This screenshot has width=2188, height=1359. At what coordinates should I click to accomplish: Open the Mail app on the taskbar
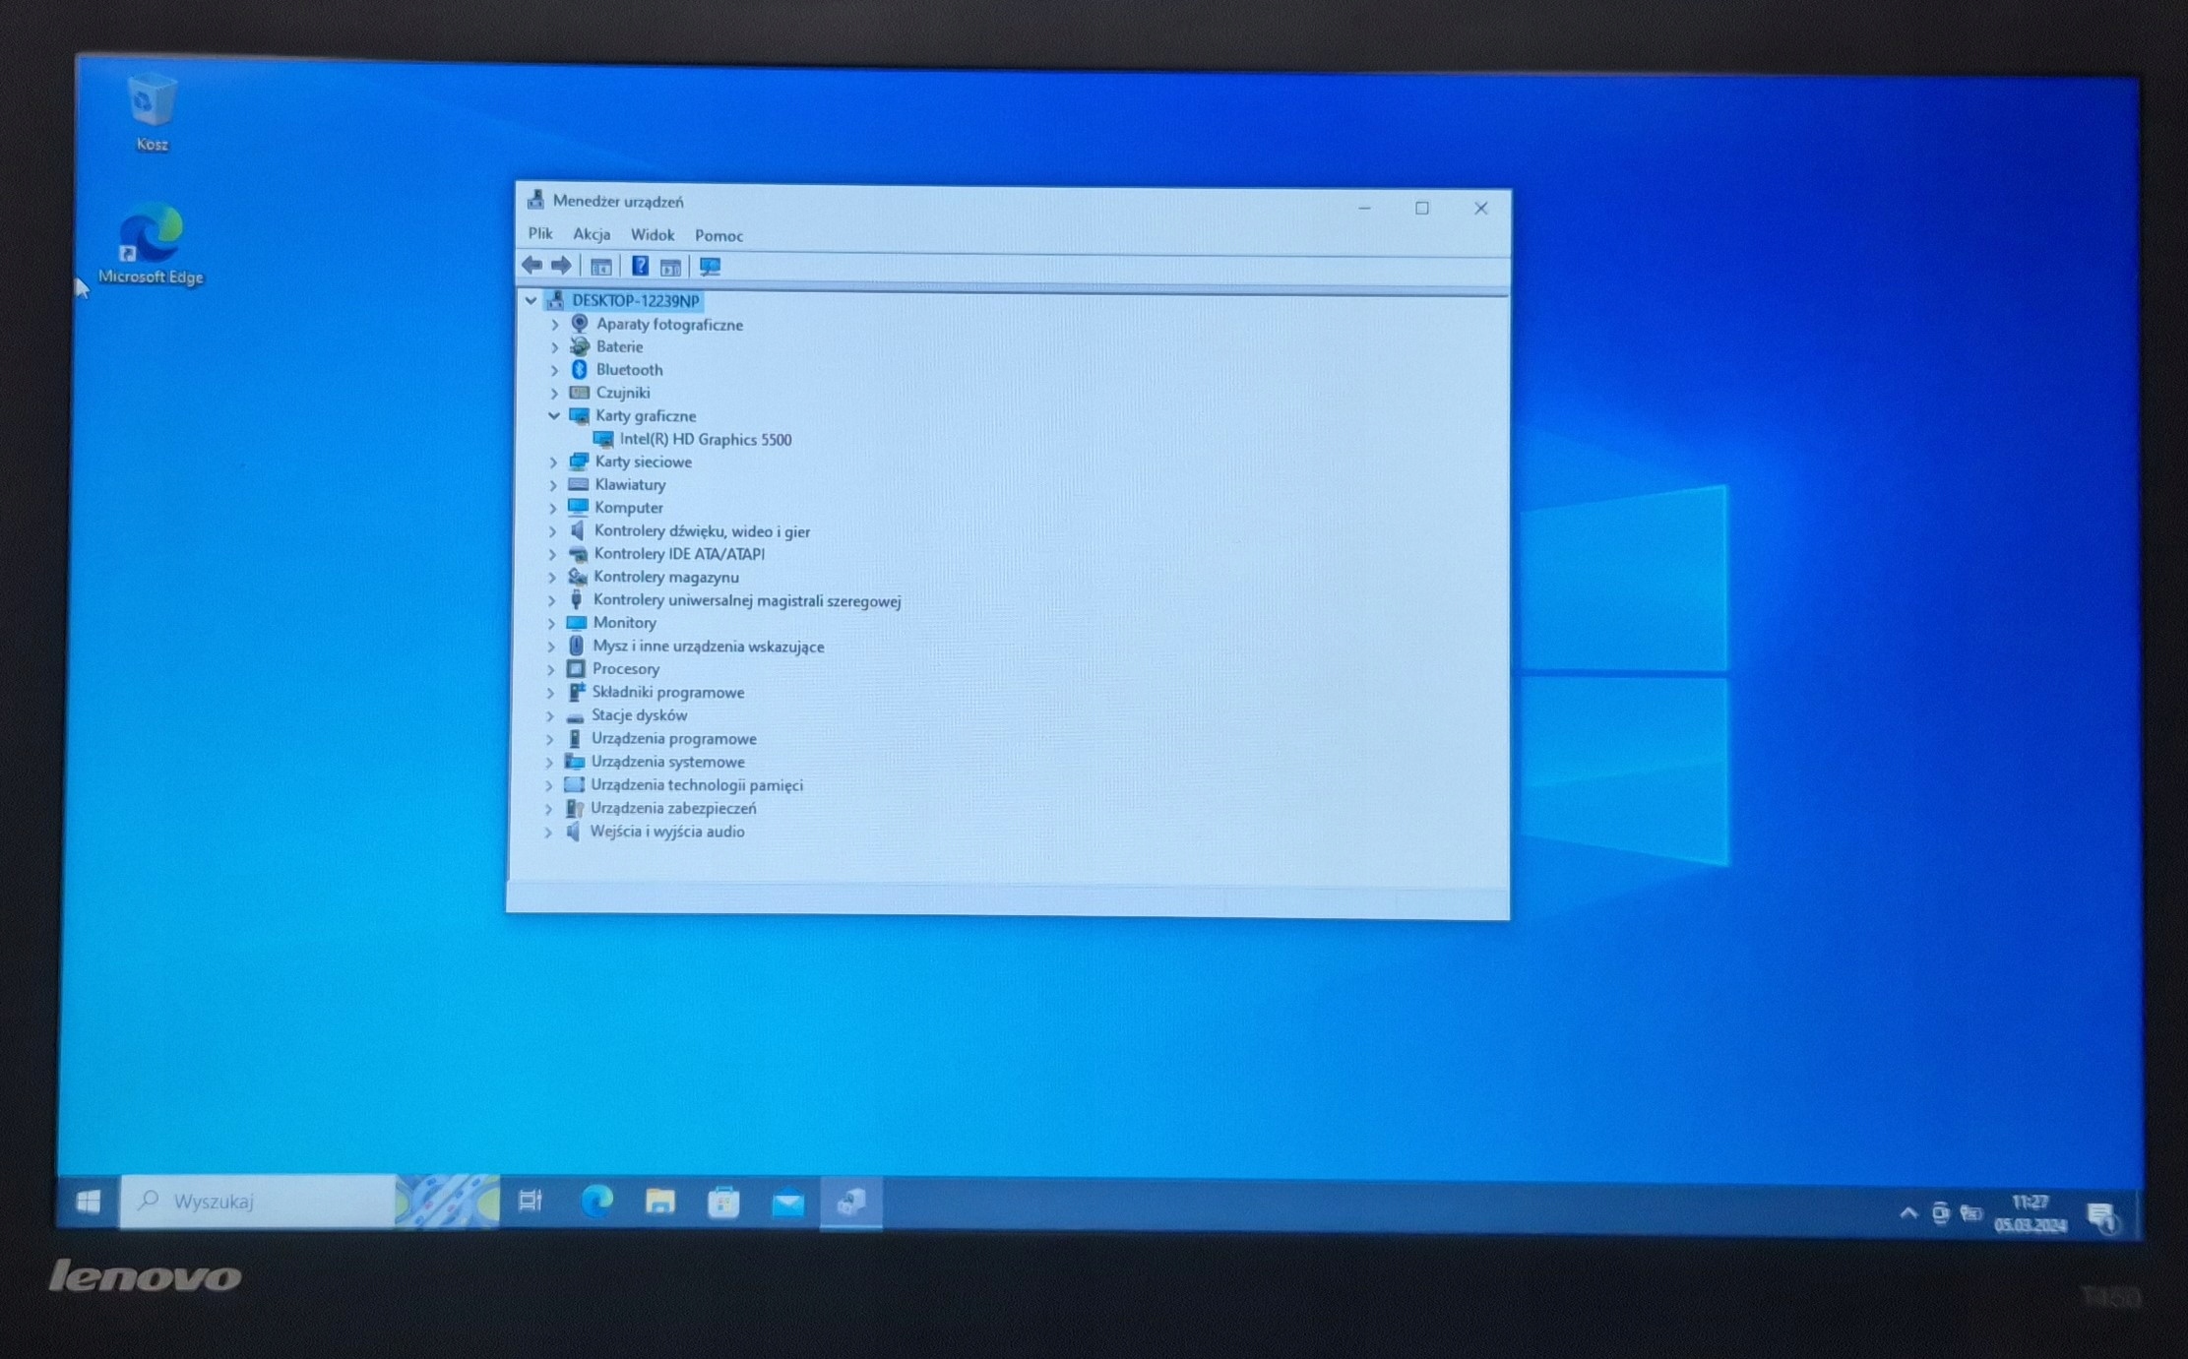(787, 1203)
